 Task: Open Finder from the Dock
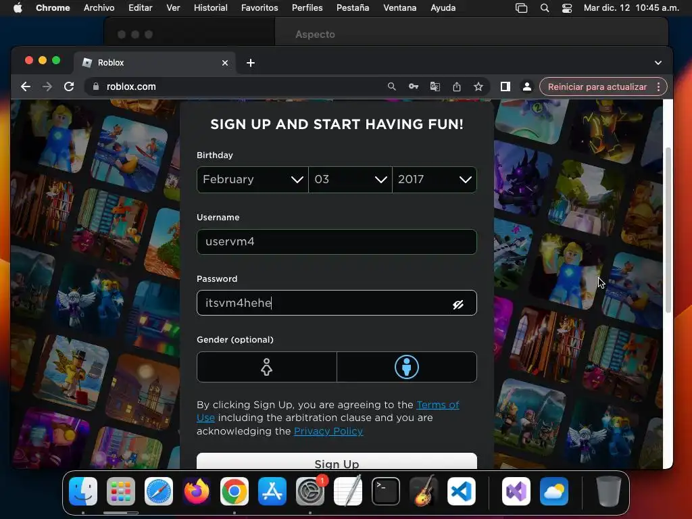(x=83, y=491)
